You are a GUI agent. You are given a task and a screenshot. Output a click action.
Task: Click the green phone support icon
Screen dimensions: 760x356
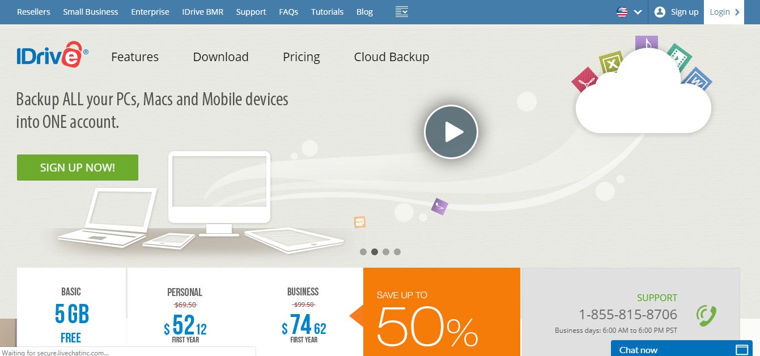tap(707, 315)
